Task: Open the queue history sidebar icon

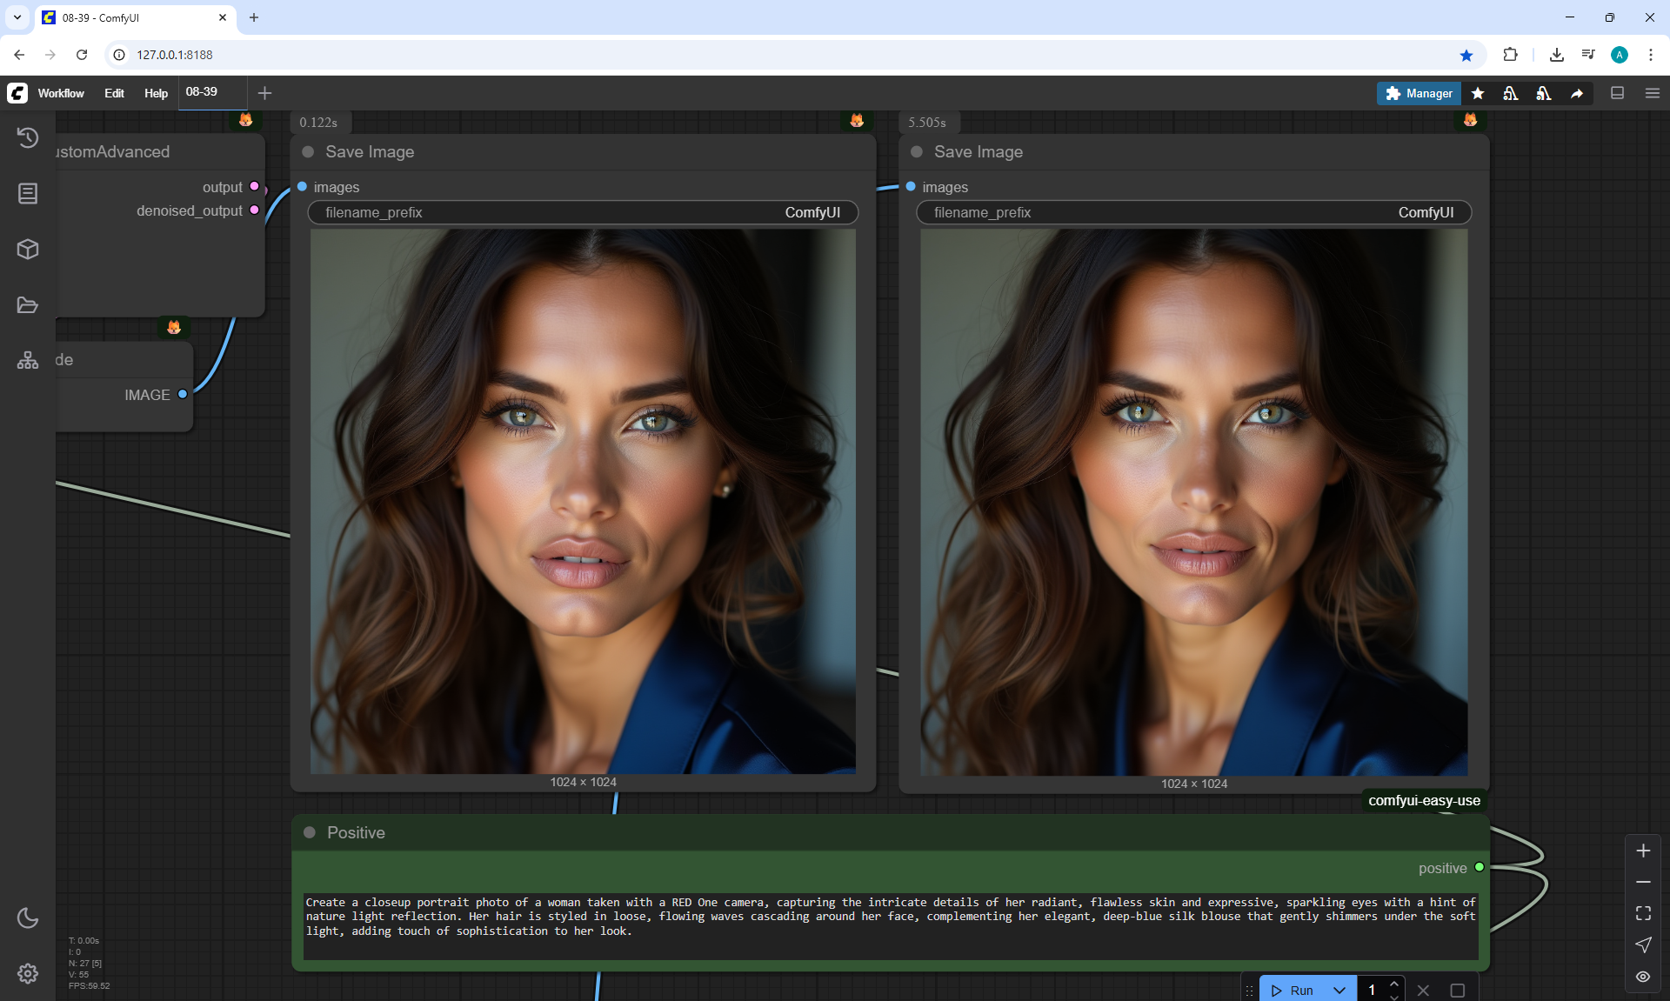Action: (x=28, y=137)
